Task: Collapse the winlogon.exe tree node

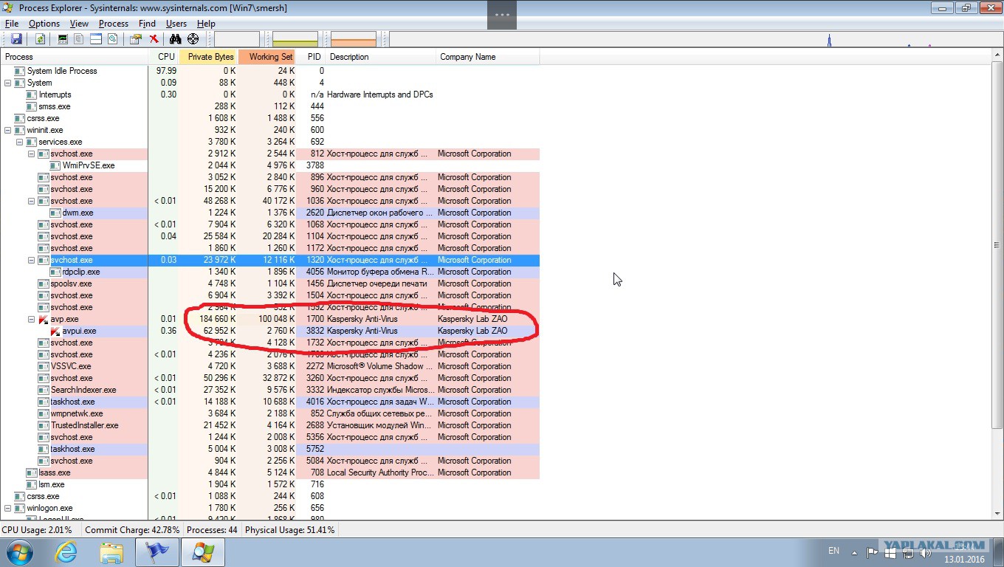Action: [7, 508]
